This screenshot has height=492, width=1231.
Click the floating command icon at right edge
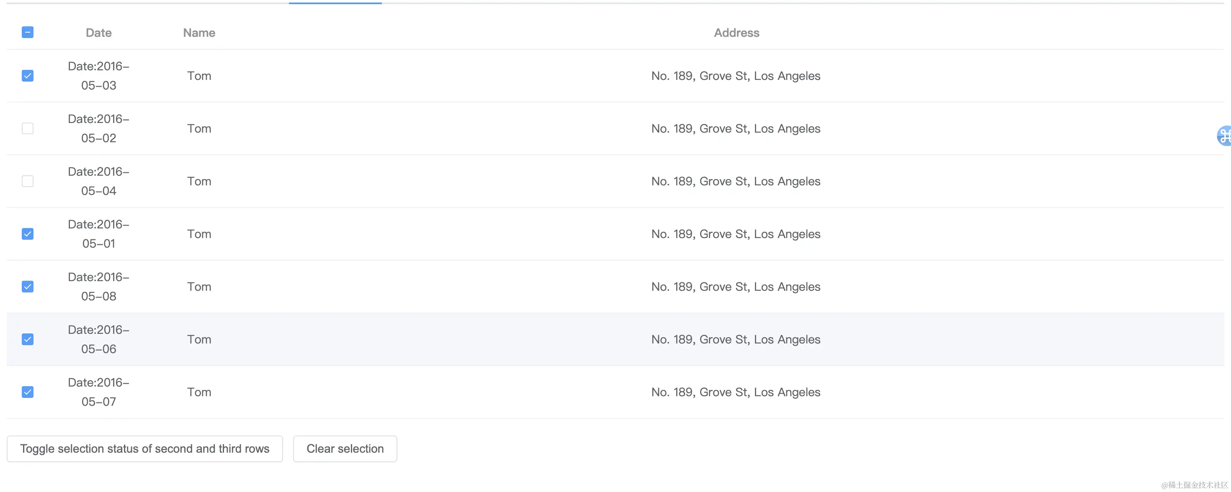(1224, 136)
